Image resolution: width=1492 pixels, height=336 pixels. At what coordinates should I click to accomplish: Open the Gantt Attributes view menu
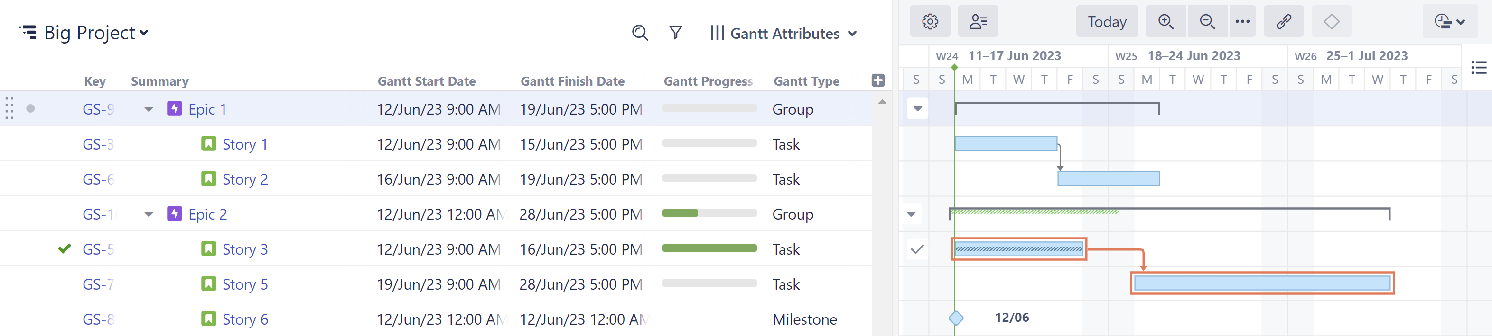tap(783, 34)
